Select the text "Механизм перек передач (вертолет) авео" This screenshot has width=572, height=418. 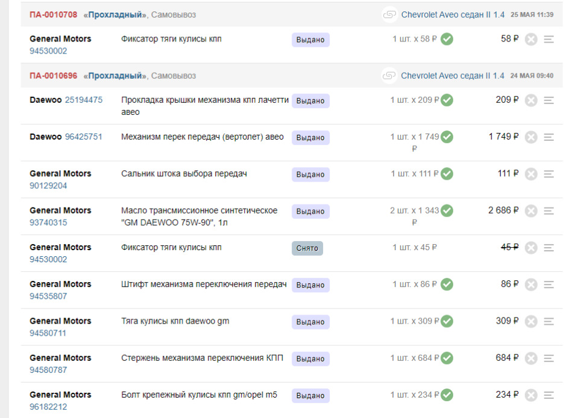coord(203,137)
